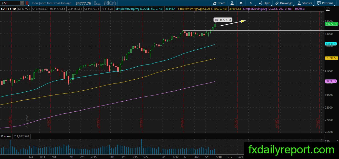Viewport: 339px width, 159px height.
Task: Open the Drawings menu
Action: coord(284,3)
